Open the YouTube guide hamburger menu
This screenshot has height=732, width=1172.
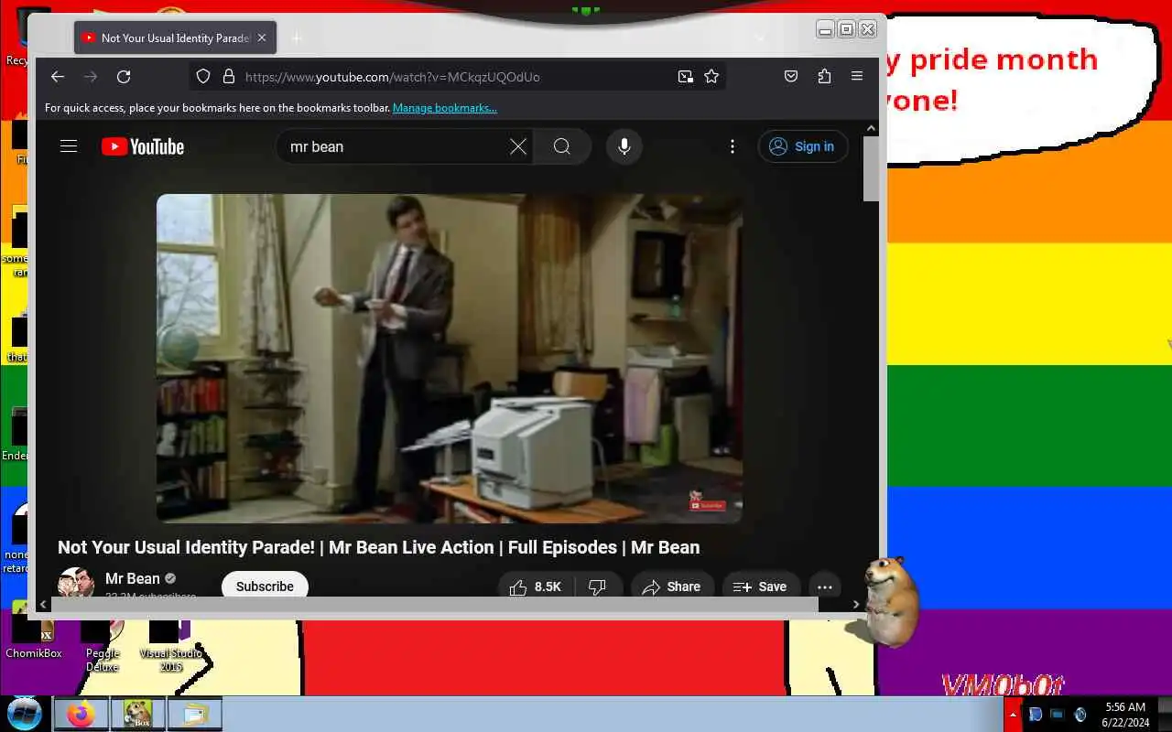(69, 146)
